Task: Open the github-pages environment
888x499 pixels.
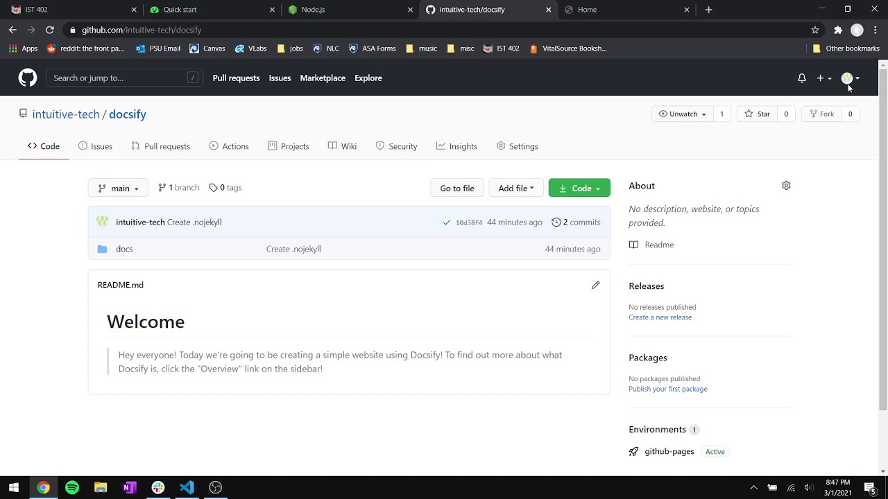Action: 669,452
